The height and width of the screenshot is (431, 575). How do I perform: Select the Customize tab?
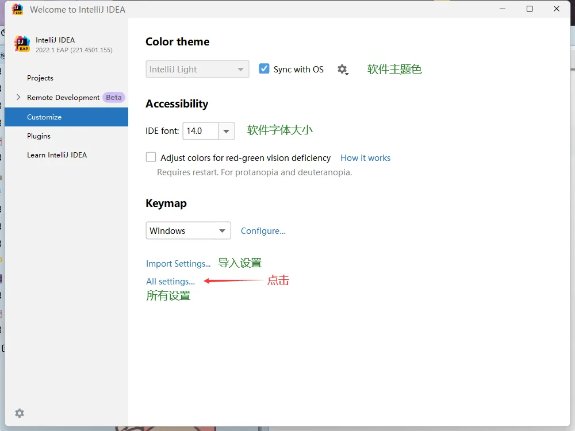[66, 117]
